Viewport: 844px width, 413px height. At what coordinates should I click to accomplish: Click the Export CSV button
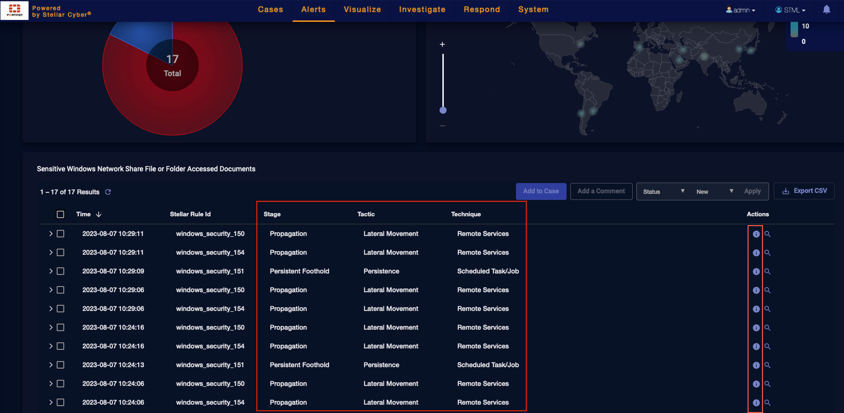(x=804, y=191)
